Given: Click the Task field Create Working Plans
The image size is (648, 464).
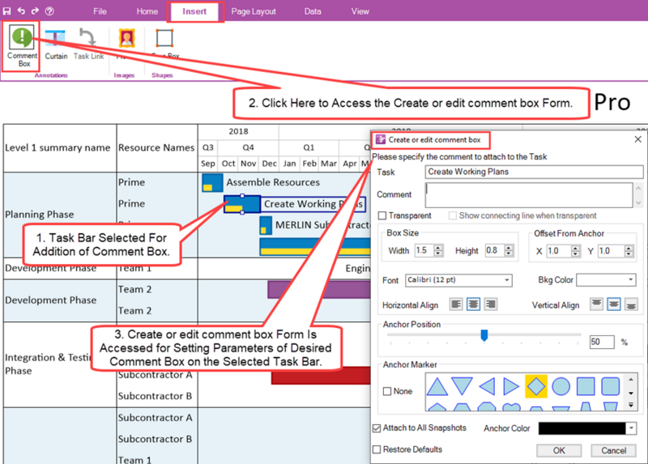Looking at the screenshot, I should click(534, 172).
